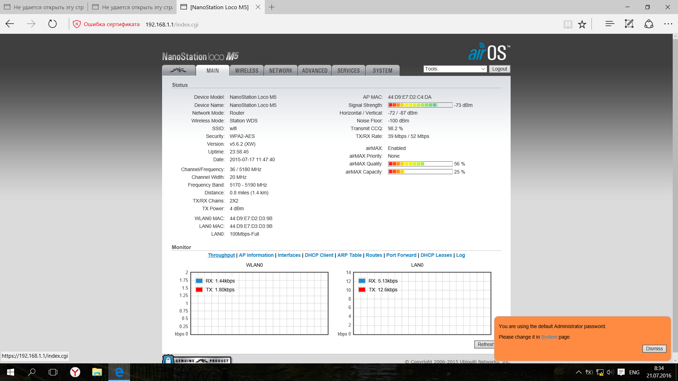Click the airOS logo
The height and width of the screenshot is (381, 678).
[489, 52]
